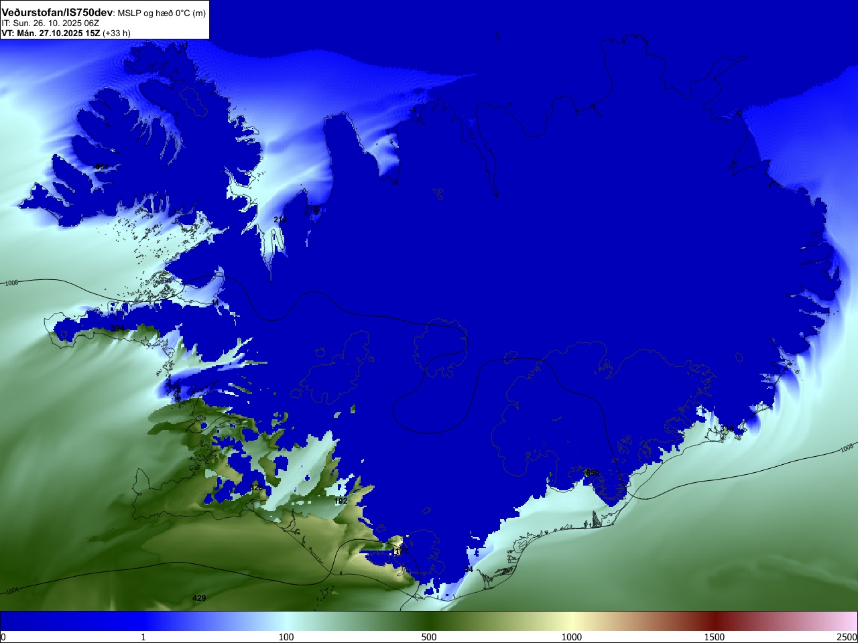Click the color scale legend bar
Screen dimensions: 858x643
coord(429,621)
